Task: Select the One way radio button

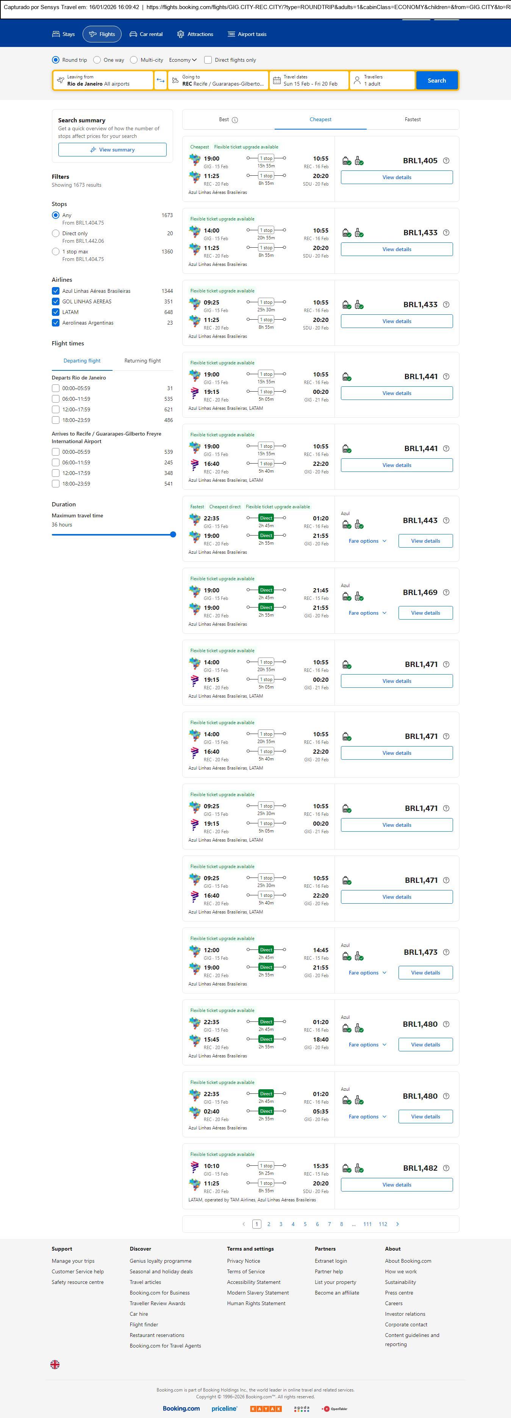Action: point(97,60)
